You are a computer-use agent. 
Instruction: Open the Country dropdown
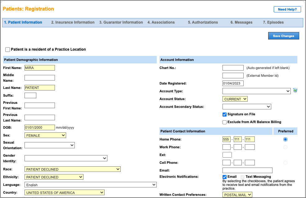[x=64, y=192]
